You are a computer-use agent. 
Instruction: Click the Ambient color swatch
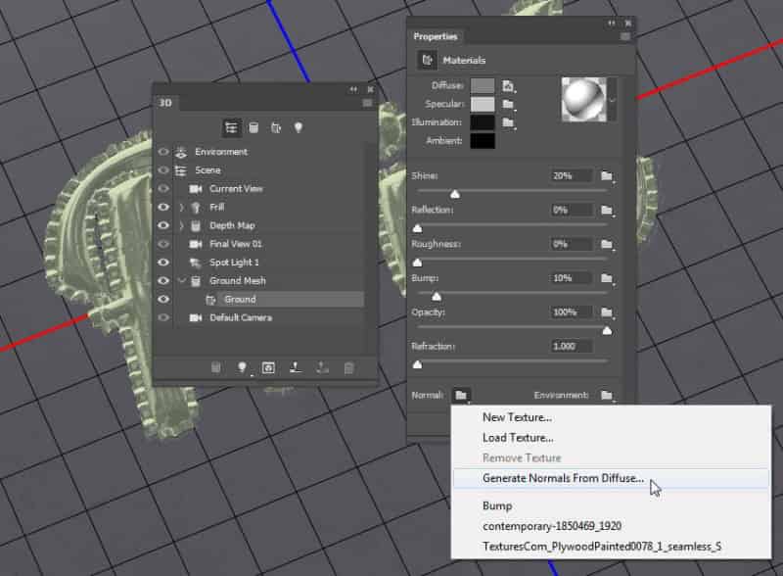(x=483, y=141)
